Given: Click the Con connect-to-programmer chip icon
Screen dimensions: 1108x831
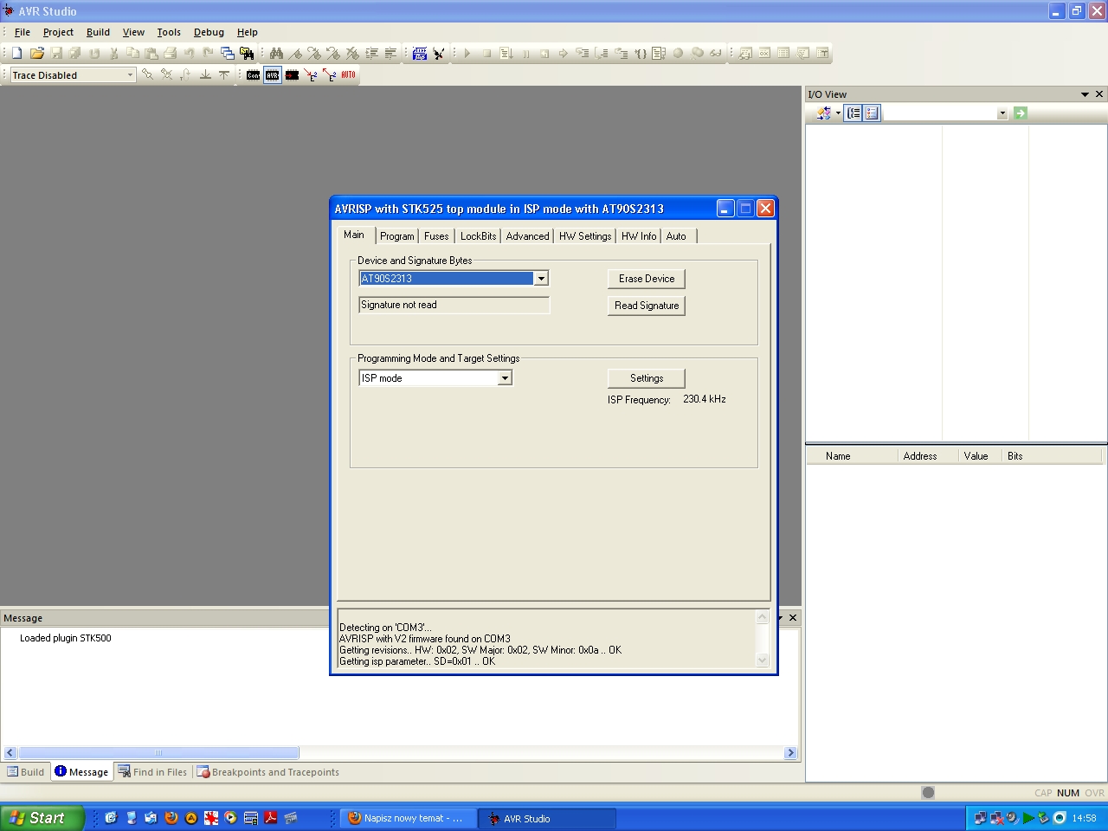Looking at the screenshot, I should (253, 75).
